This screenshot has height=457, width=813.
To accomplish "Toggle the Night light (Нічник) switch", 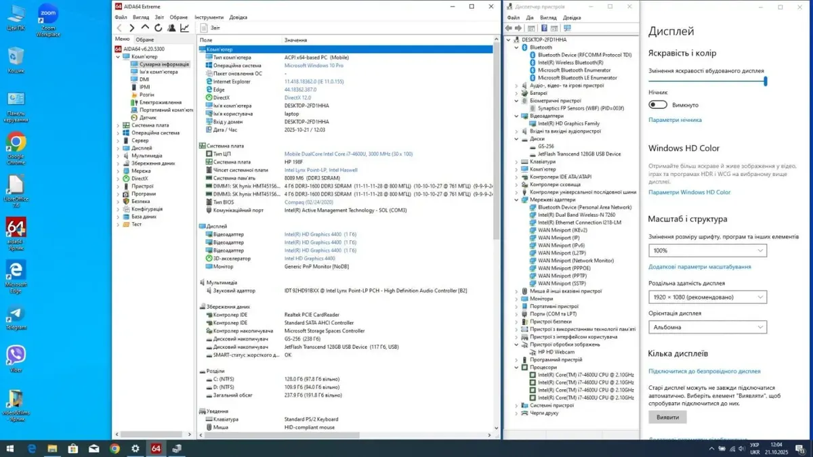I will (x=658, y=105).
